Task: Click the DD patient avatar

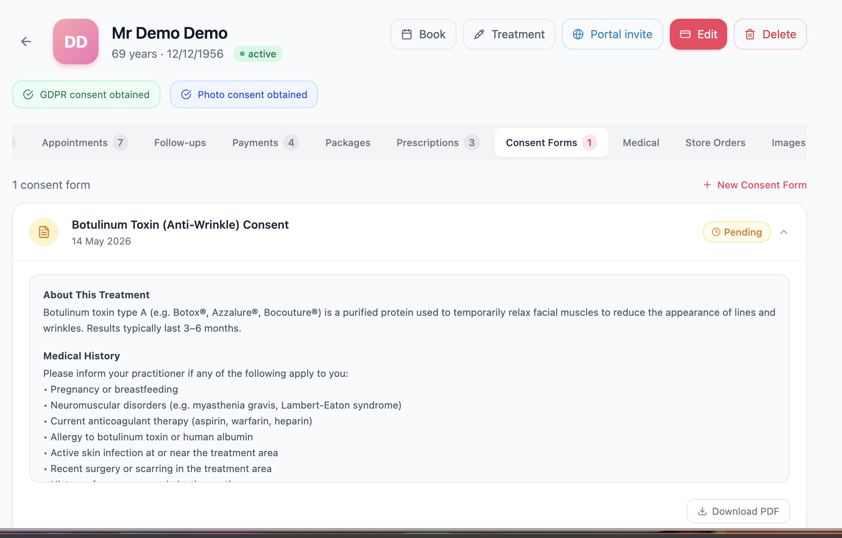Action: (x=76, y=42)
